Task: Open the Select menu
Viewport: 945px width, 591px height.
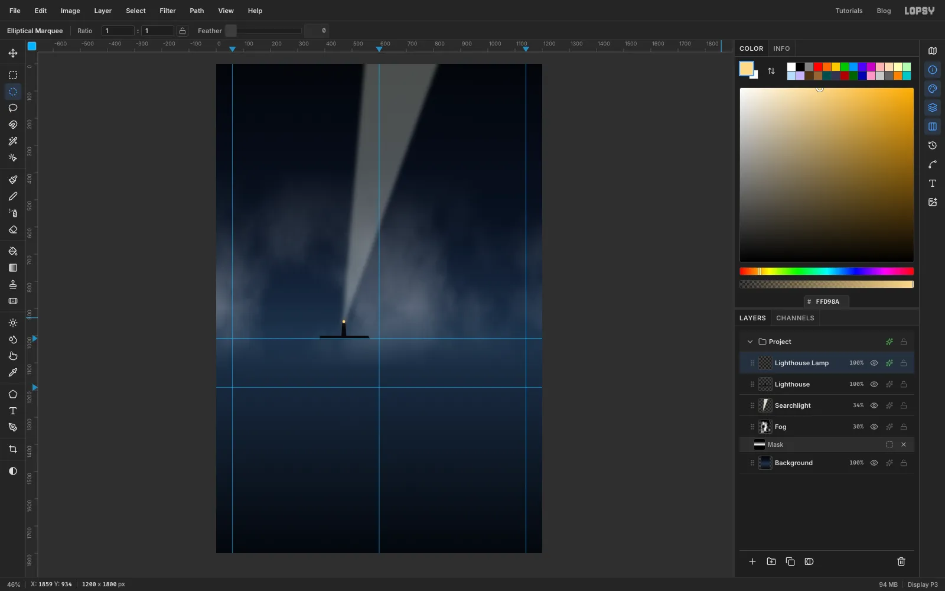Action: [x=136, y=11]
